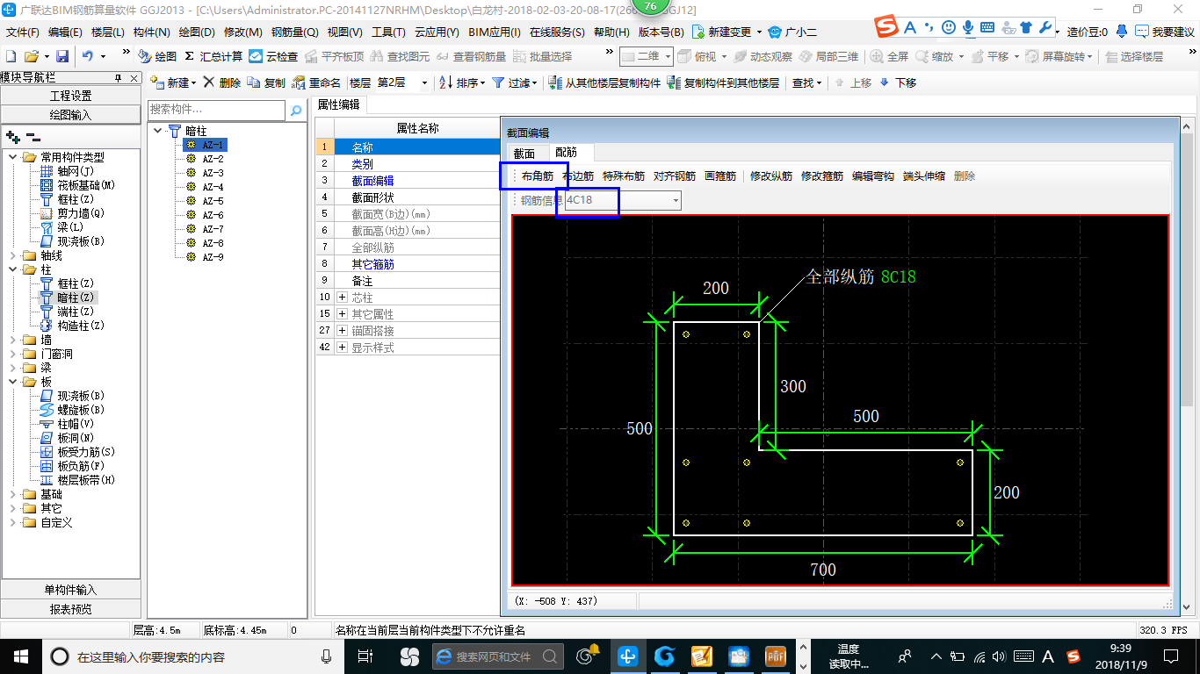
Task: Expand the 门窗洞 folder
Action: coord(13,354)
